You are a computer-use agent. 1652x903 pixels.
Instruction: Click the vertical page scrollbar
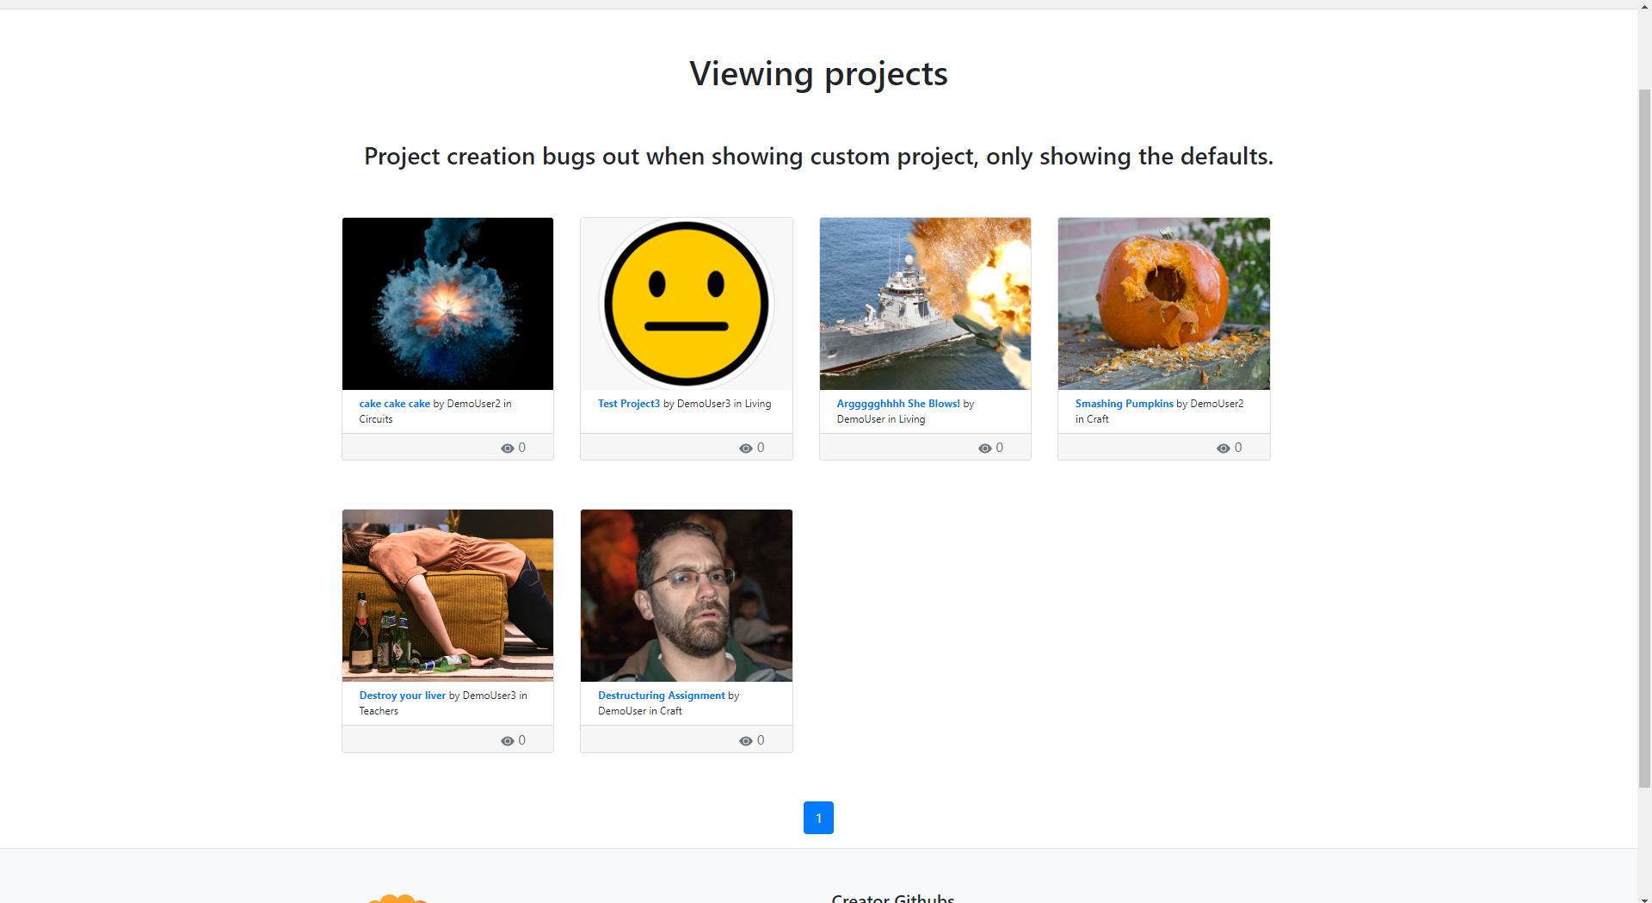(x=1644, y=430)
